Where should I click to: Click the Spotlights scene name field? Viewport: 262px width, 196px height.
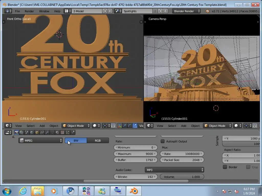click(137, 11)
